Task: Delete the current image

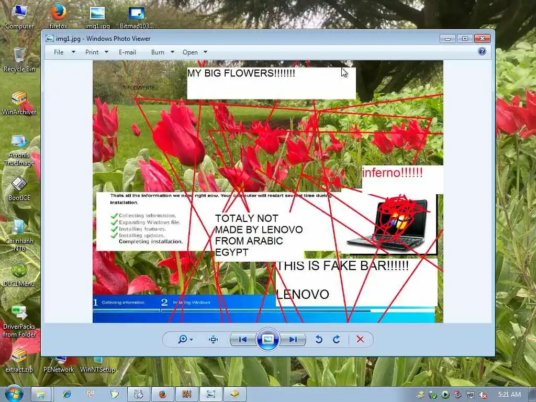Action: click(x=360, y=339)
